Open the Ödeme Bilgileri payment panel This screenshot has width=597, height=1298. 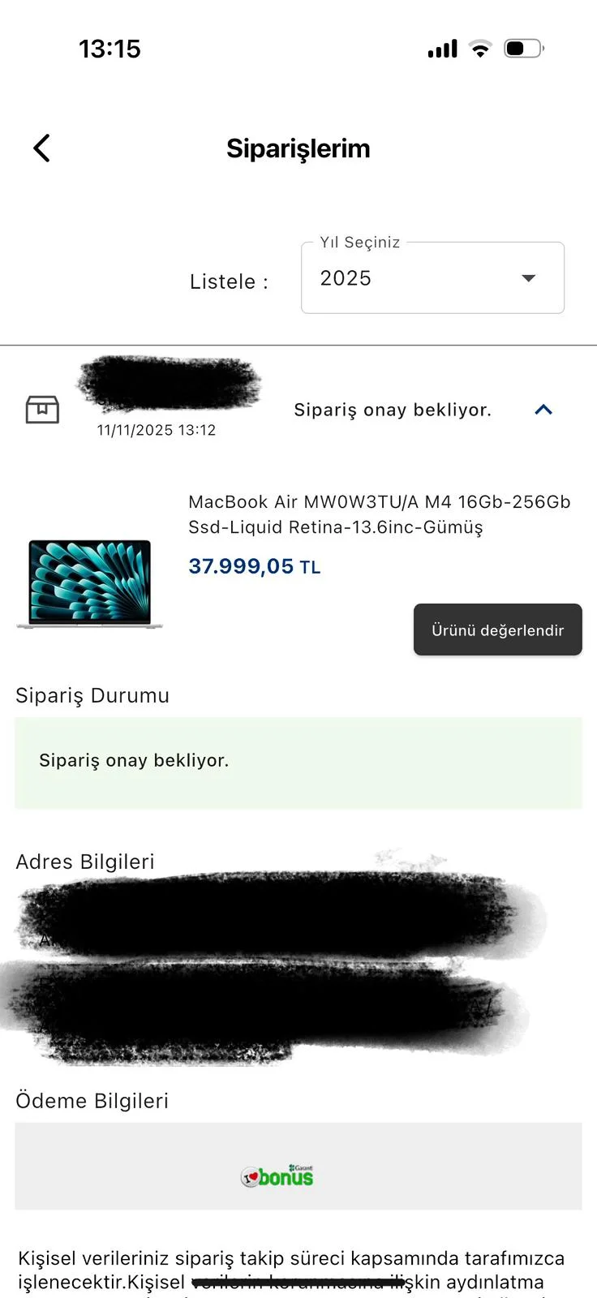(298, 1167)
